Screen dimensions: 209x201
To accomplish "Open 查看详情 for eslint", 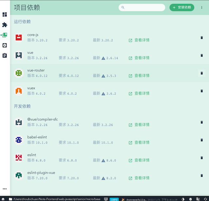I will 139,160.
